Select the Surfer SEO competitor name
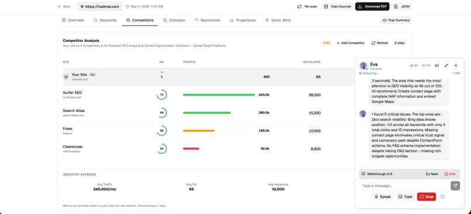 [72, 93]
